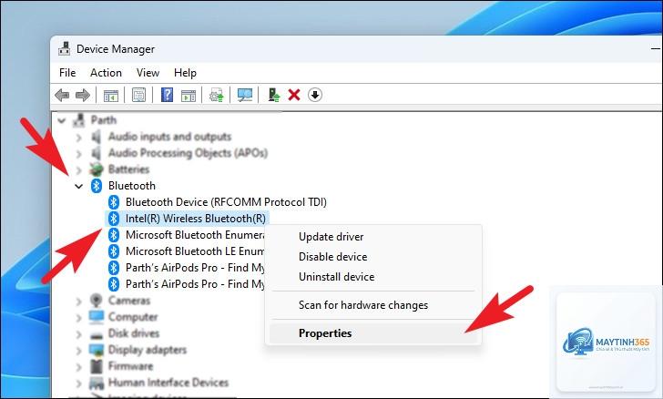Select the Disk drives label
Viewport: 663px width, 399px height.
coord(134,333)
